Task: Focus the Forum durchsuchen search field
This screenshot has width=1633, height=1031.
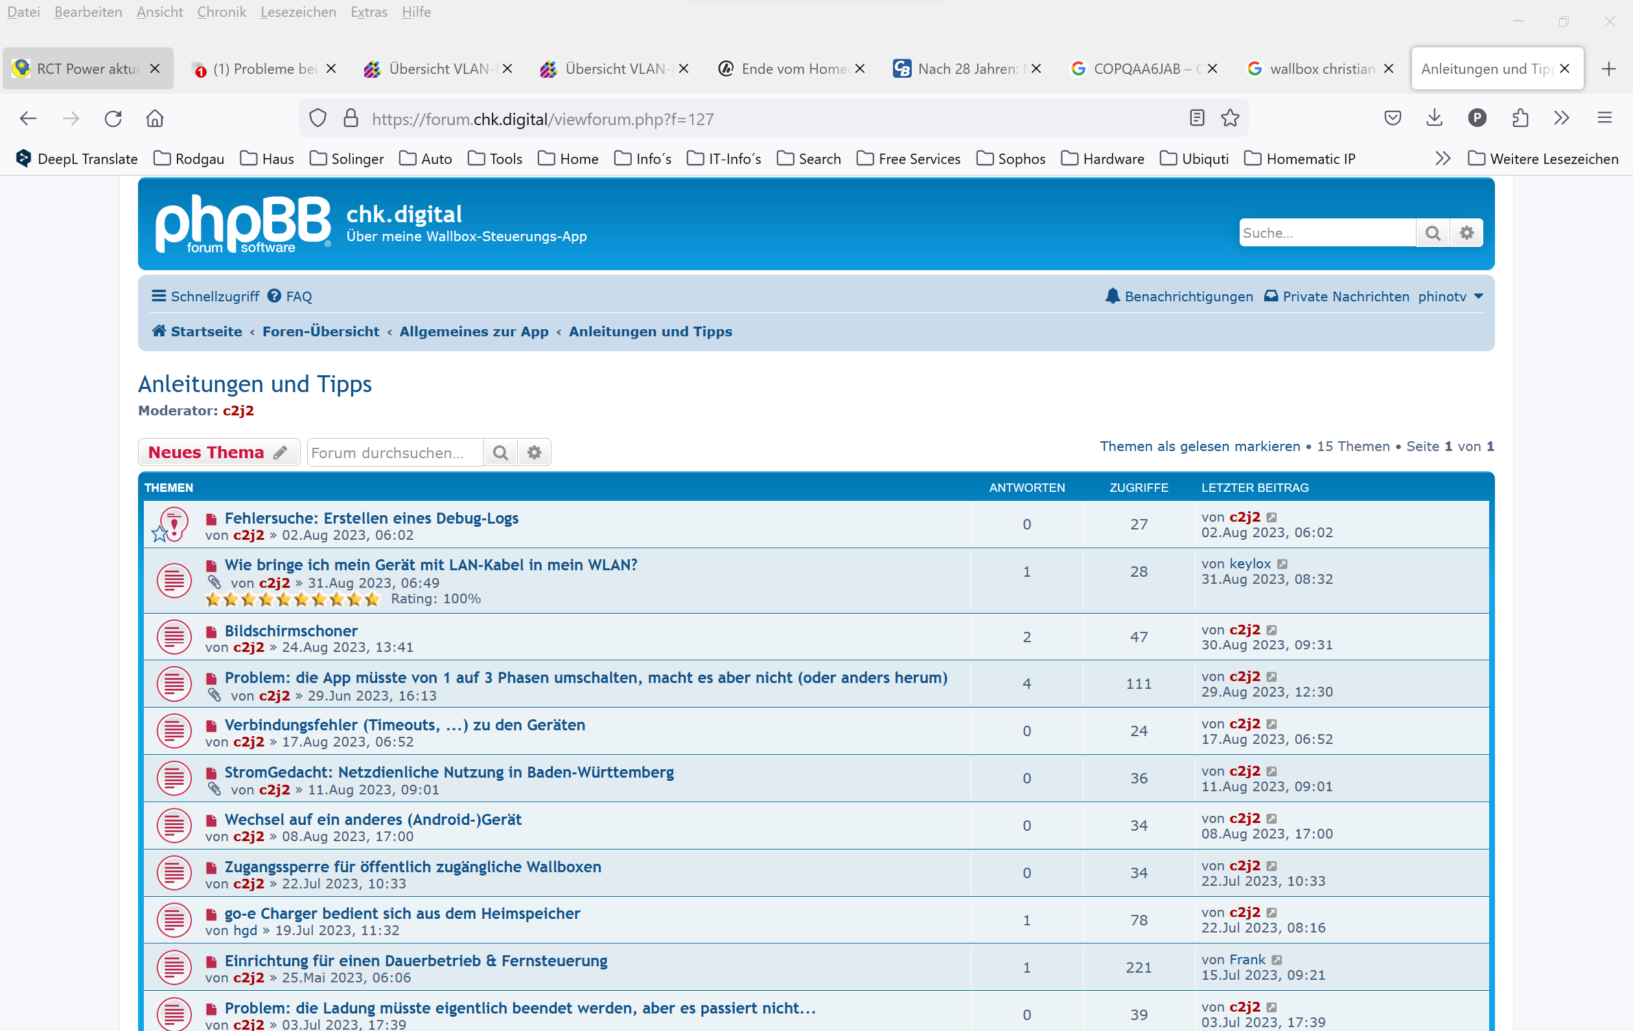Action: pyautogui.click(x=395, y=452)
